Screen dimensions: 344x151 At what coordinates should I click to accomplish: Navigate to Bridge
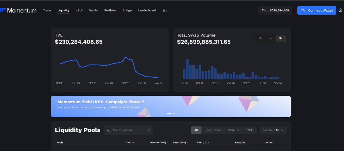127,10
